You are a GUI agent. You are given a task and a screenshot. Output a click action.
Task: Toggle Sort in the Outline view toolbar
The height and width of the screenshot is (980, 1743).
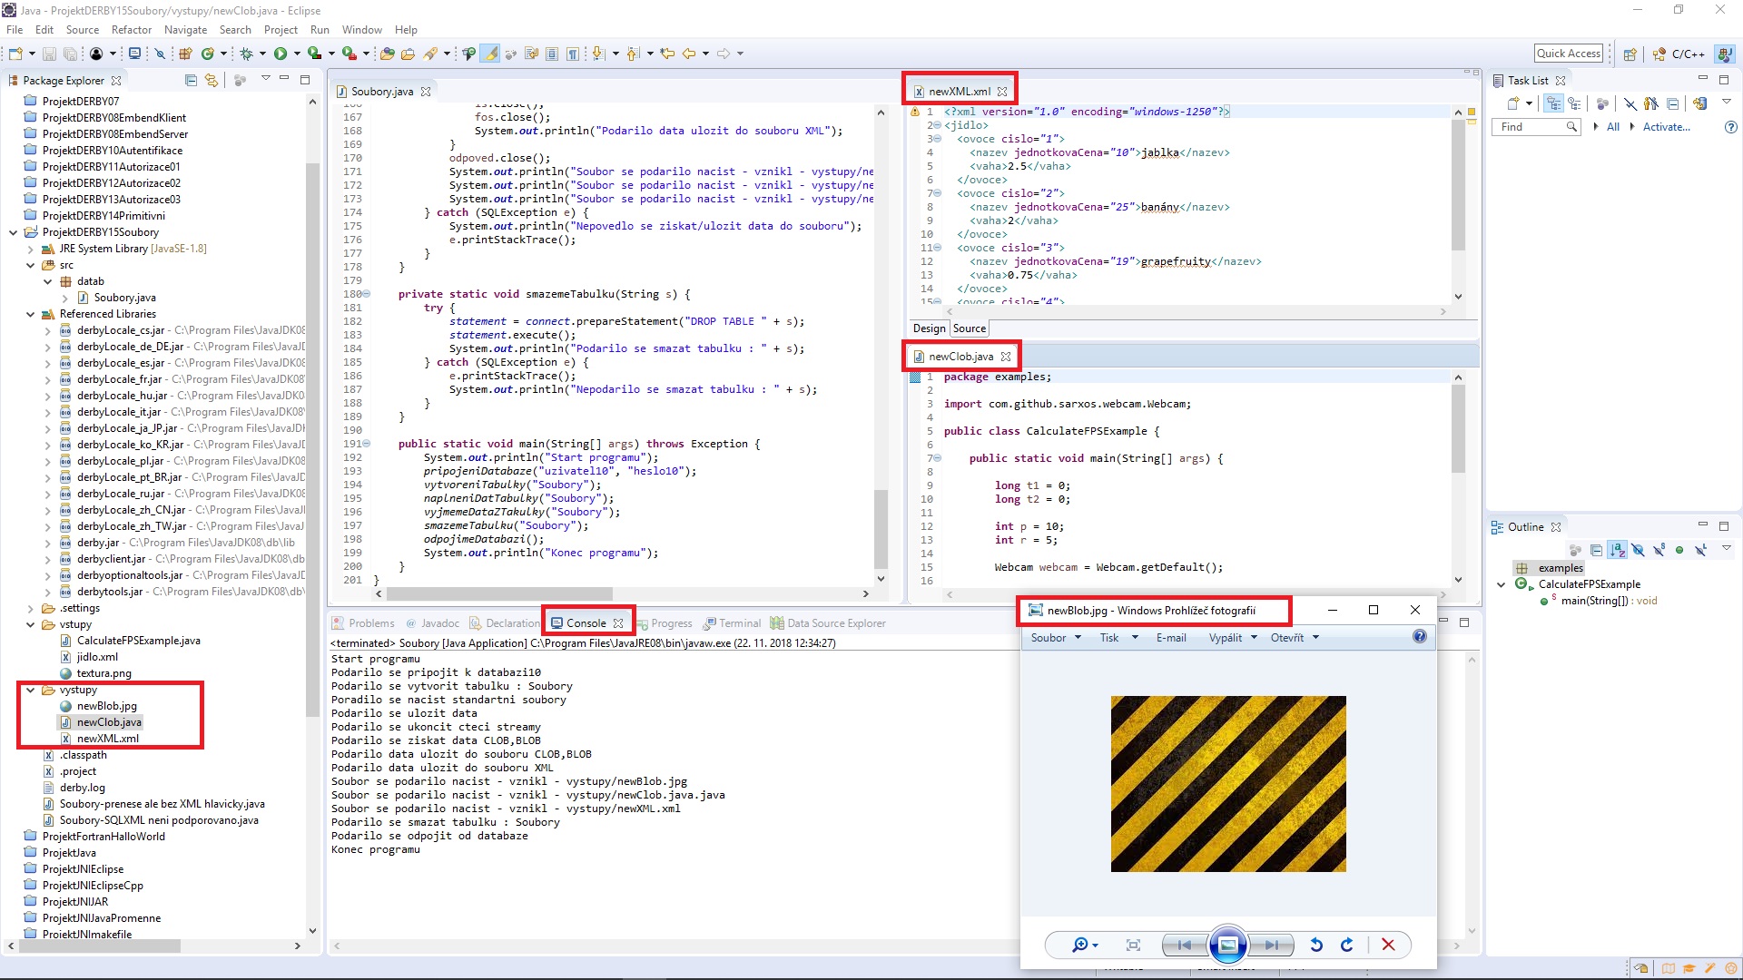click(1617, 549)
